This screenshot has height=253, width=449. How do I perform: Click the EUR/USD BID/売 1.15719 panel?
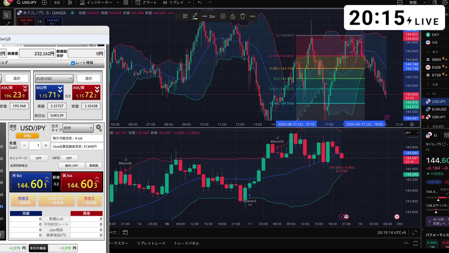click(x=49, y=92)
